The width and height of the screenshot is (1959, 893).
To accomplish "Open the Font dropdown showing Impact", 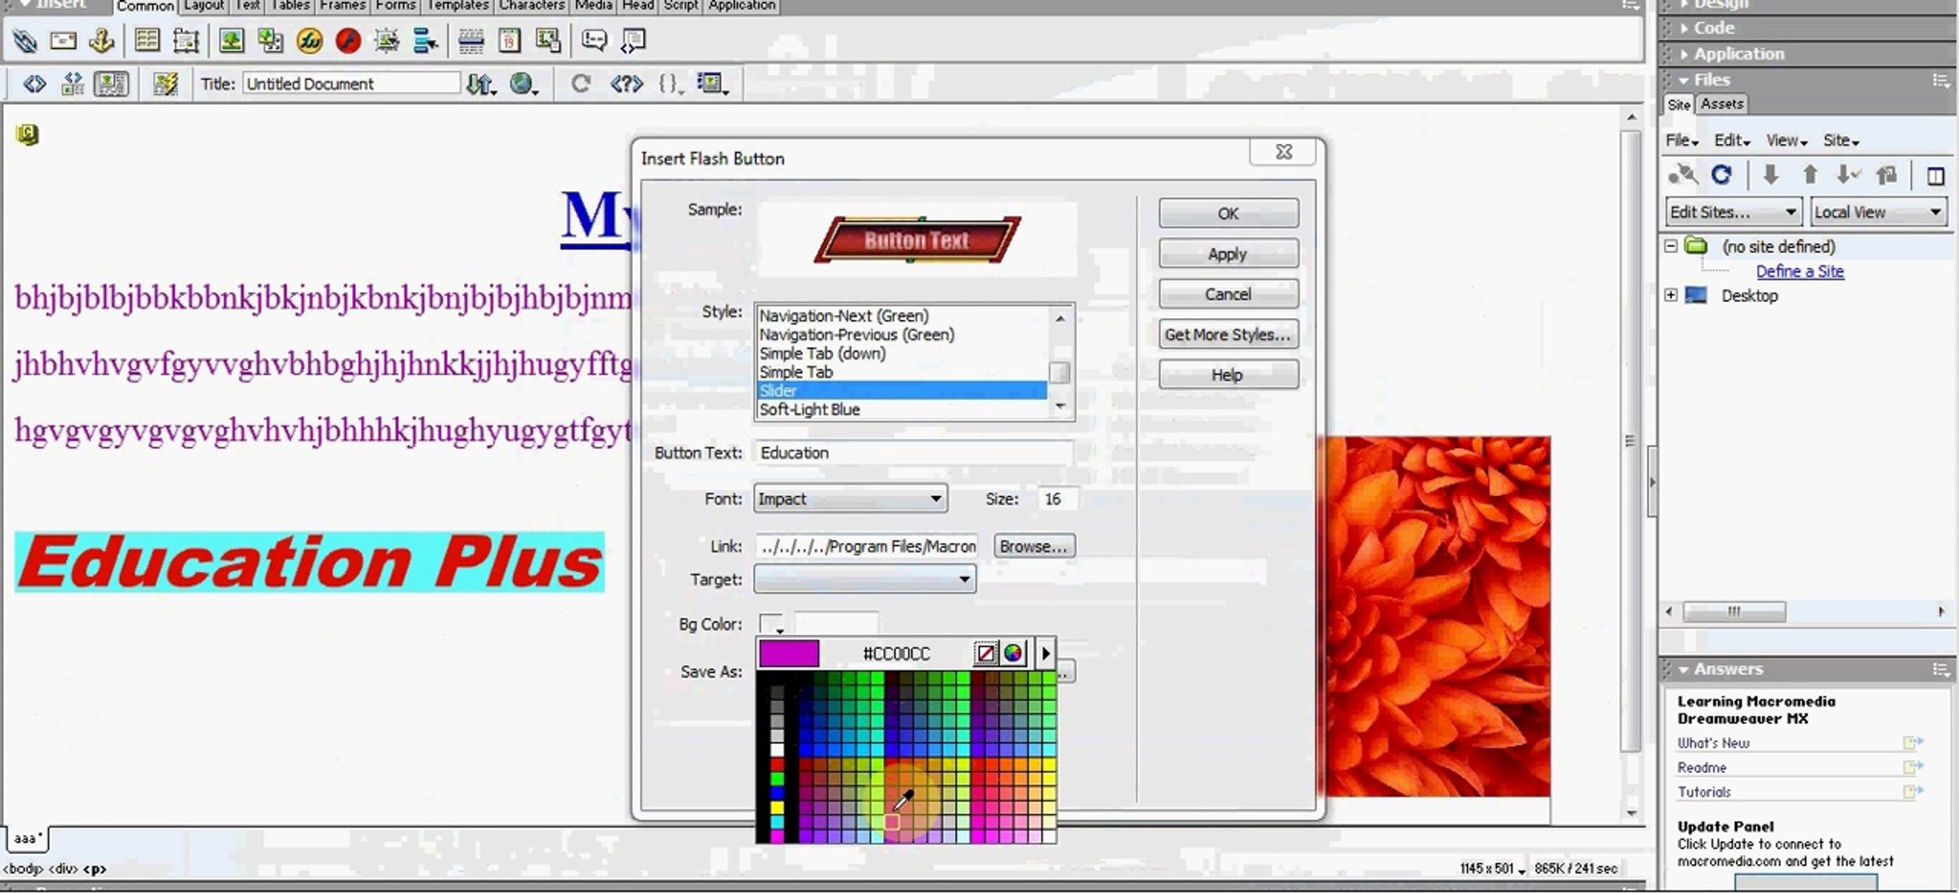I will pyautogui.click(x=935, y=499).
